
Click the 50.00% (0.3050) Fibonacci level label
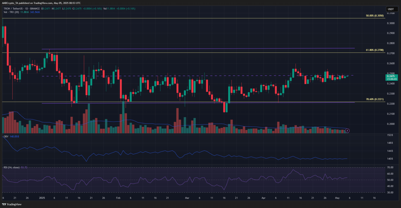pos(375,16)
